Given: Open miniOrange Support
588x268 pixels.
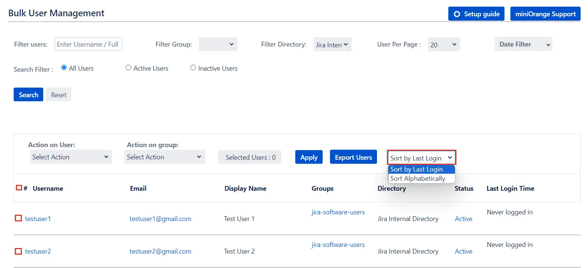Looking at the screenshot, I should point(545,14).
